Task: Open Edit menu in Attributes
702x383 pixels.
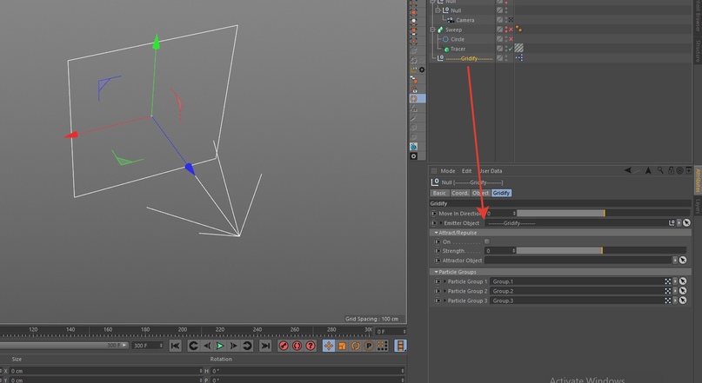Action: tap(466, 171)
